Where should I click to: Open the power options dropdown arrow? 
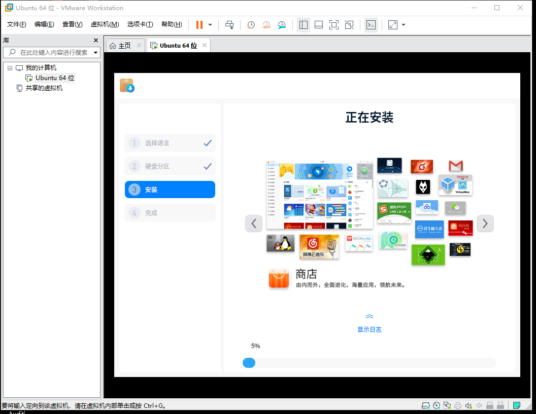210,24
